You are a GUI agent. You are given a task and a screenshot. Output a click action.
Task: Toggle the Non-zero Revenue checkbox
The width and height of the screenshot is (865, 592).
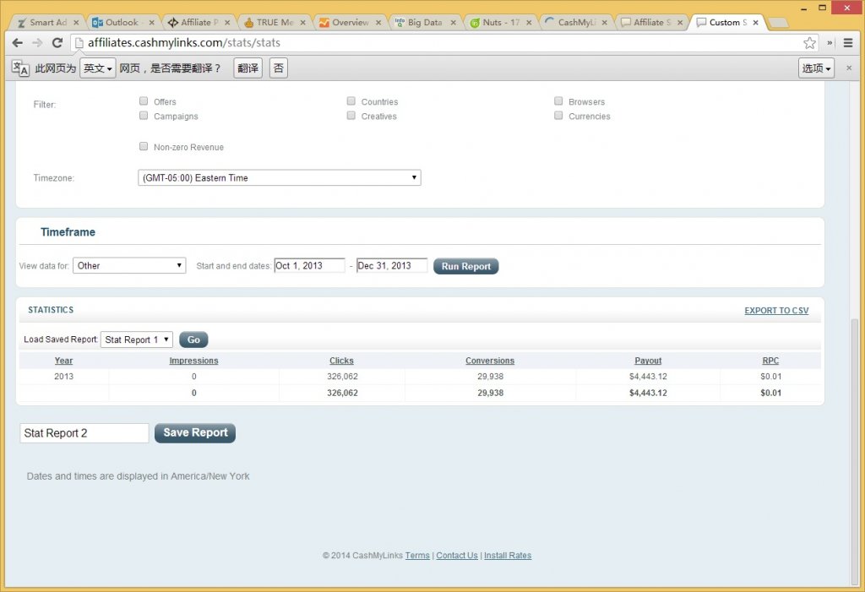click(x=144, y=146)
